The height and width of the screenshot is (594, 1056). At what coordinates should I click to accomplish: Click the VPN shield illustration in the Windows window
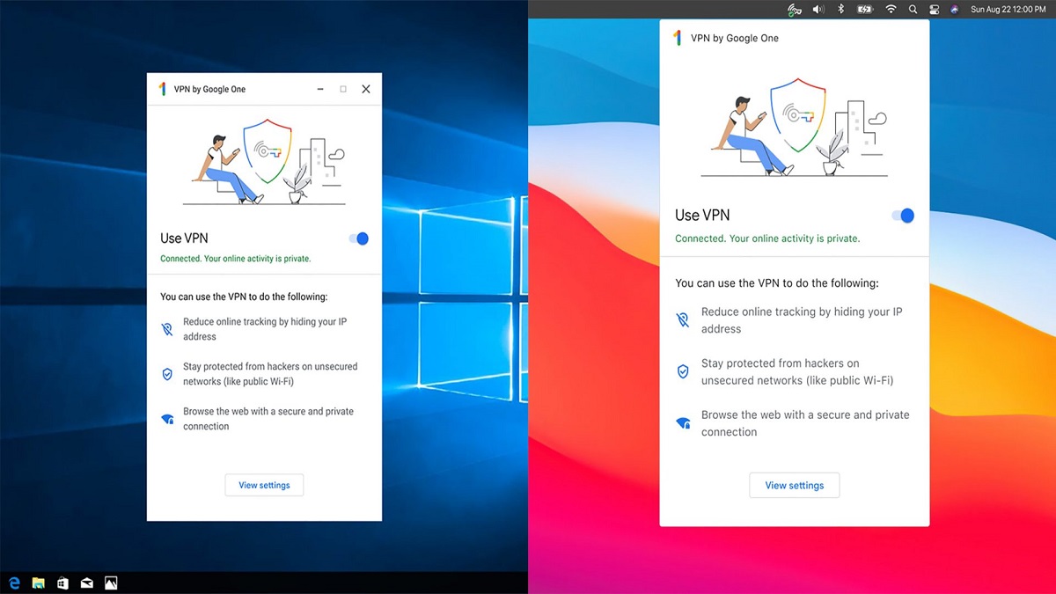pyautogui.click(x=268, y=151)
